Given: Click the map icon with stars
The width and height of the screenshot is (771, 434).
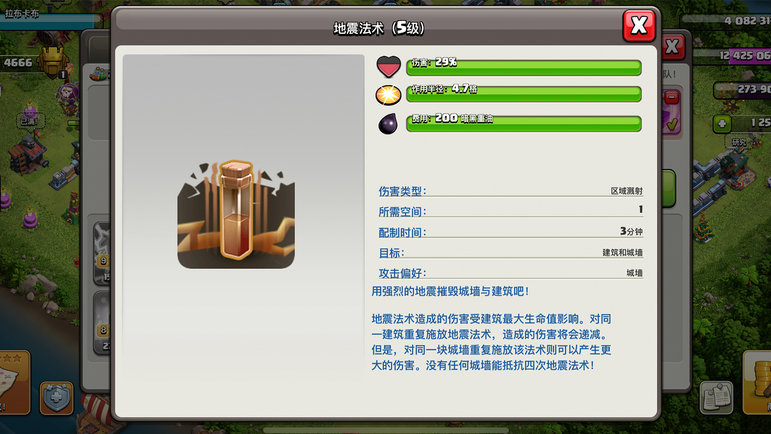Looking at the screenshot, I should pyautogui.click(x=14, y=382).
